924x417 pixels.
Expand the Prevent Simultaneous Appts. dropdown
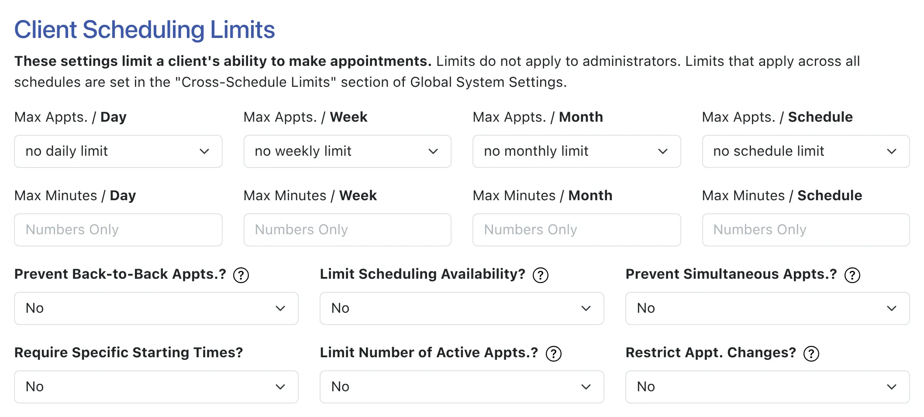coord(768,308)
